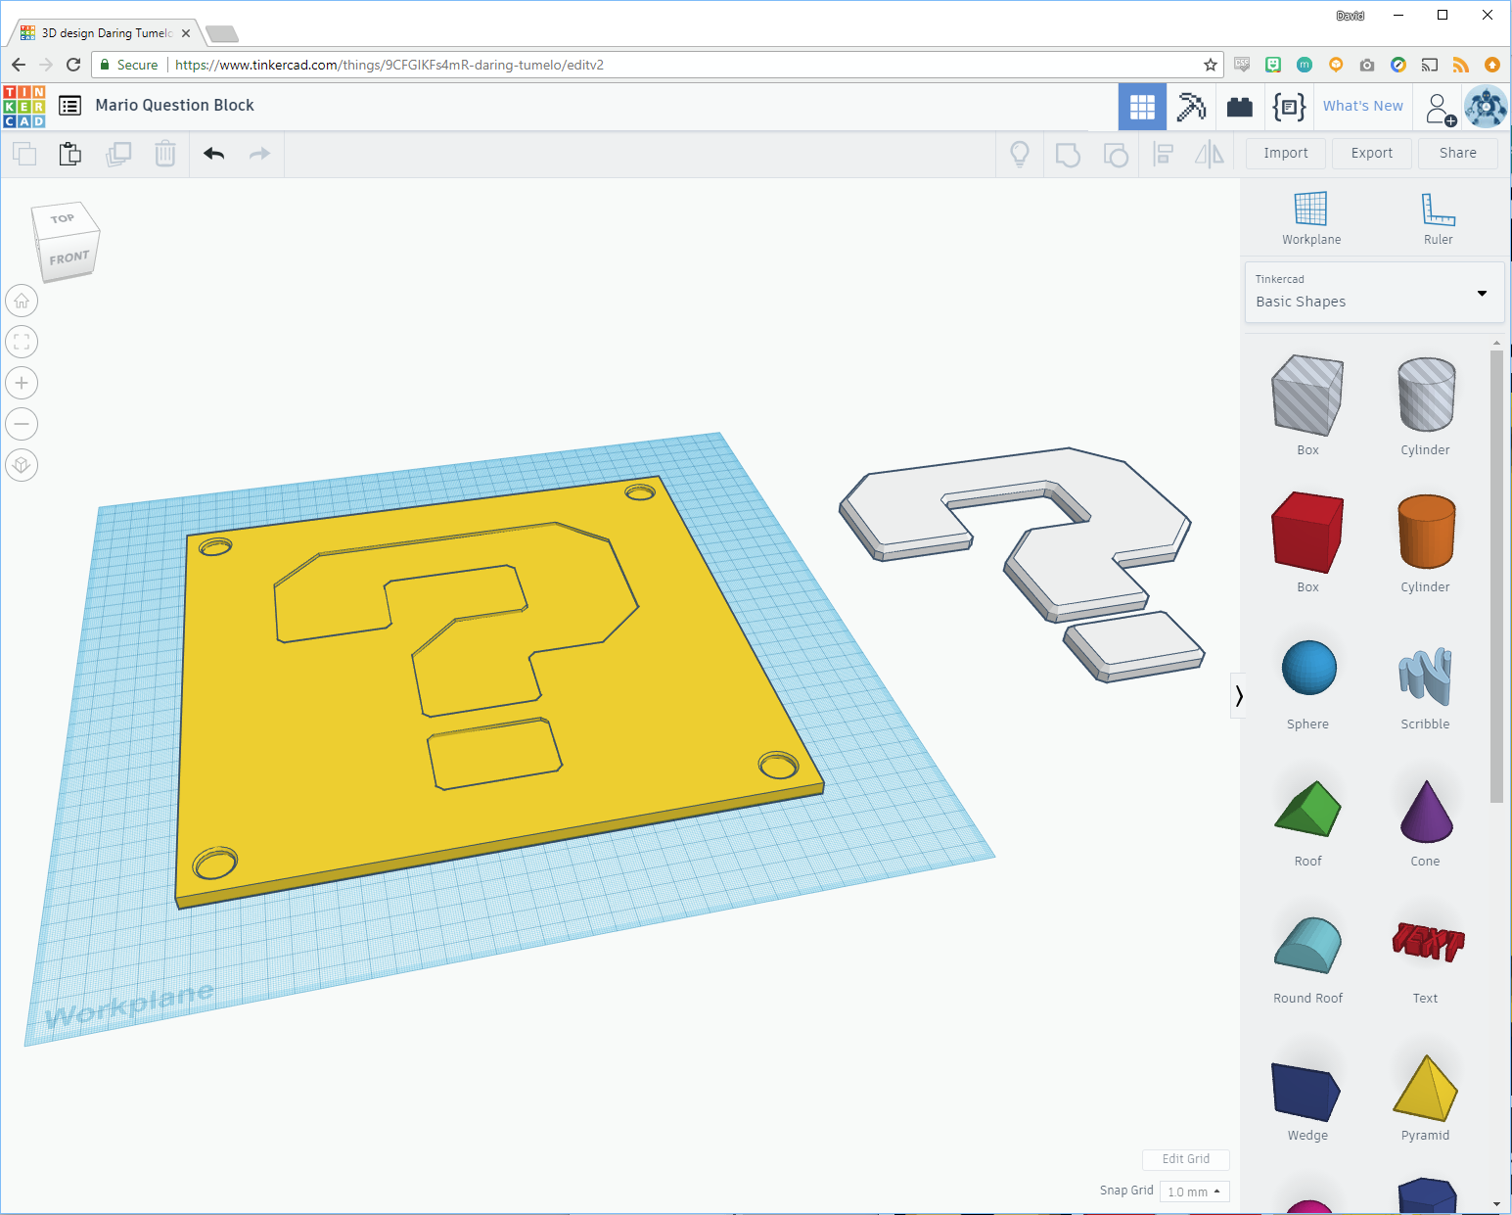This screenshot has width=1512, height=1215.
Task: Click the Ungroup shapes icon
Action: pyautogui.click(x=1116, y=154)
